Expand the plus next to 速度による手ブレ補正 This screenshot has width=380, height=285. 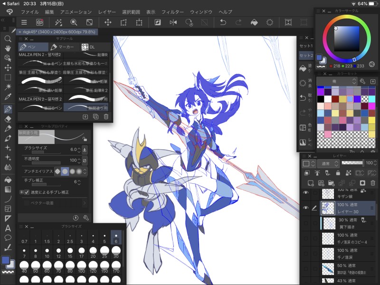21,192
